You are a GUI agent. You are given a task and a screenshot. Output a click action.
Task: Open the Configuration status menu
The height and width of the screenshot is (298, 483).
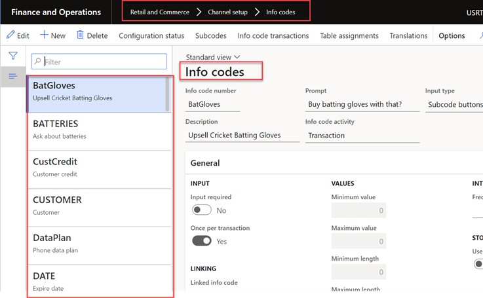[151, 36]
